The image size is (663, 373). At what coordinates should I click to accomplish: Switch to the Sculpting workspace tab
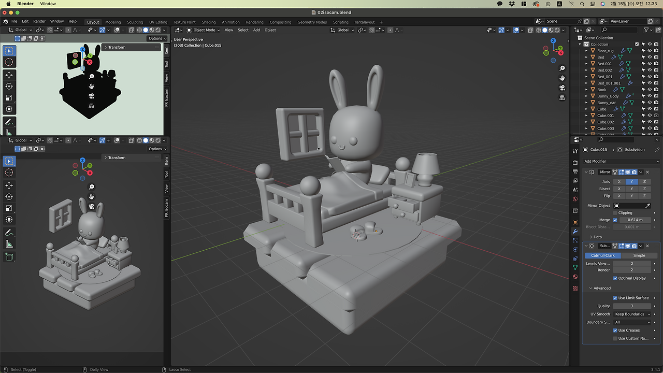tap(135, 22)
